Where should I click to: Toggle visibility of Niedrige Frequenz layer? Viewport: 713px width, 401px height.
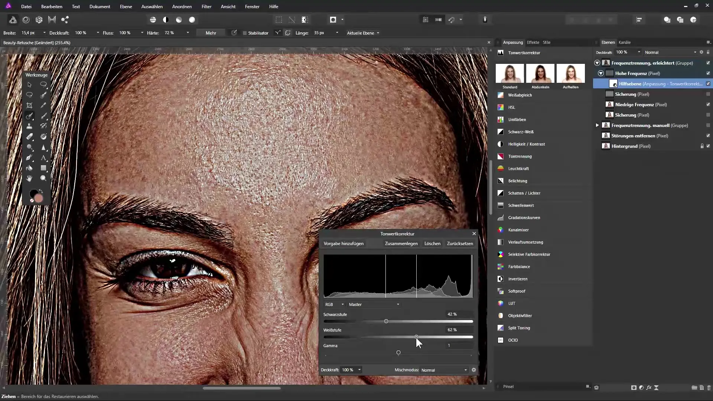click(x=708, y=105)
